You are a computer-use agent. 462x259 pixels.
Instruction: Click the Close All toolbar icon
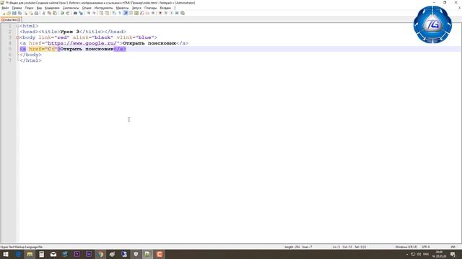tap(31, 13)
